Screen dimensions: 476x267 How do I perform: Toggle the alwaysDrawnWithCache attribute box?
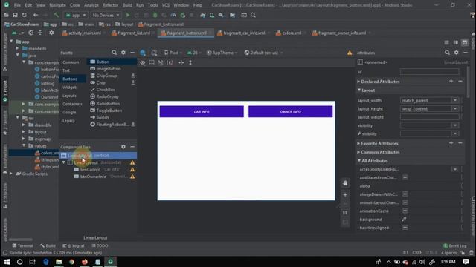pos(405,194)
